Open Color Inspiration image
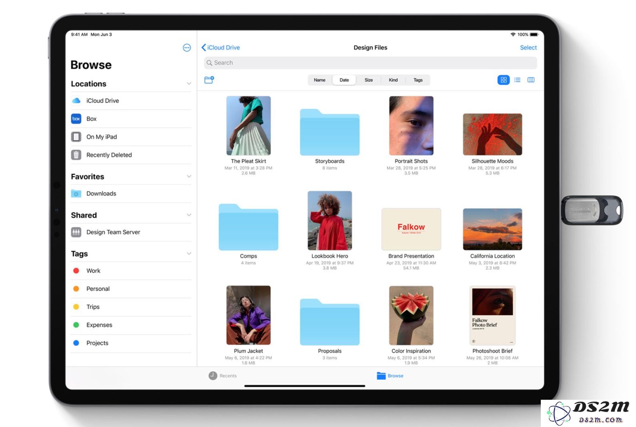 [x=411, y=315]
